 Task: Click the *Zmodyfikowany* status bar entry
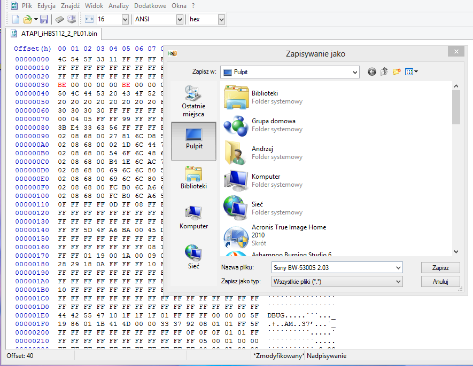(x=279, y=356)
